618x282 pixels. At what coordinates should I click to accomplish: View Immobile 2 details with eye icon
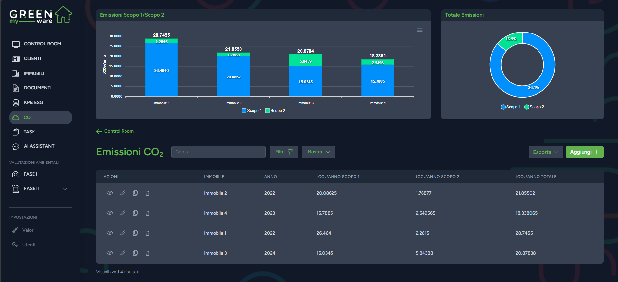click(110, 193)
